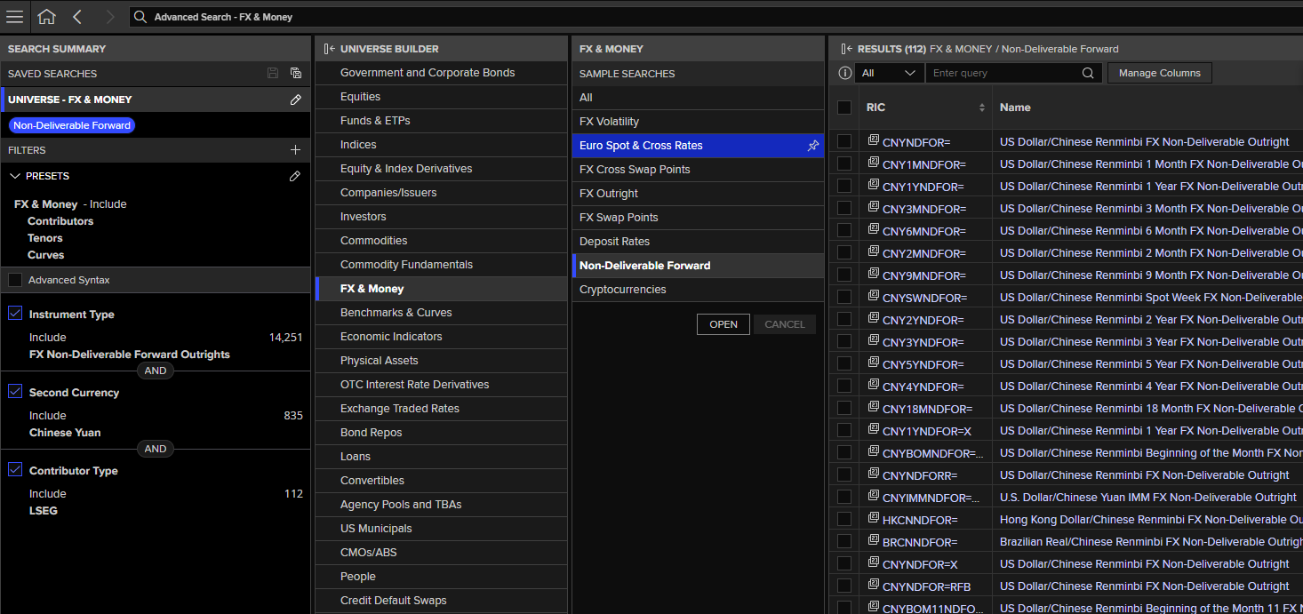
Task: Sort results by RIC column arrows
Action: pyautogui.click(x=982, y=108)
